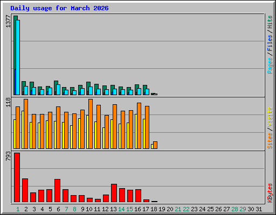Viewport: 276px width, 215px height.
Task: Click green day label 8 on the x-axis
Action: [x=74, y=209]
